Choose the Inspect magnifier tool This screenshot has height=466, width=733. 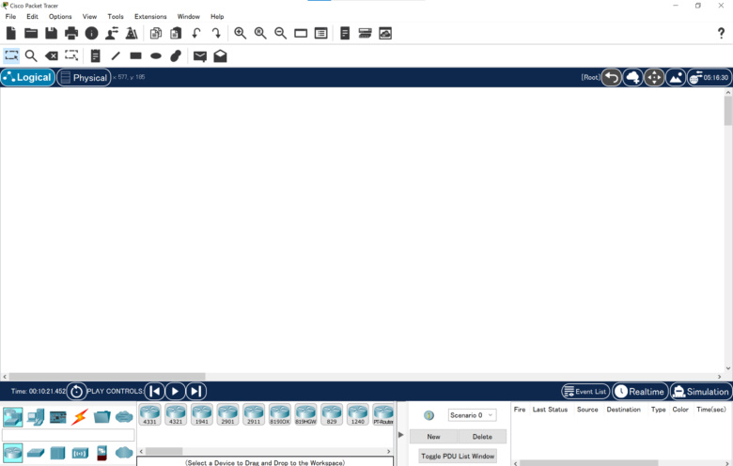31,56
